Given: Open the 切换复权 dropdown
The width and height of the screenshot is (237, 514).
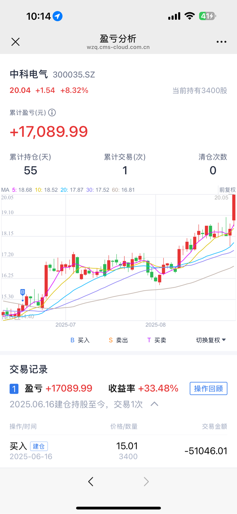Looking at the screenshot, I should click(x=211, y=340).
